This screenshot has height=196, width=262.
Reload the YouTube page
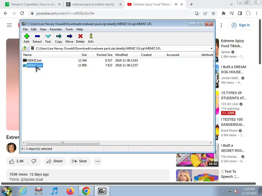(22, 13)
